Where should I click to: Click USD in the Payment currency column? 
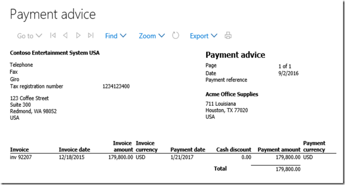point(308,157)
